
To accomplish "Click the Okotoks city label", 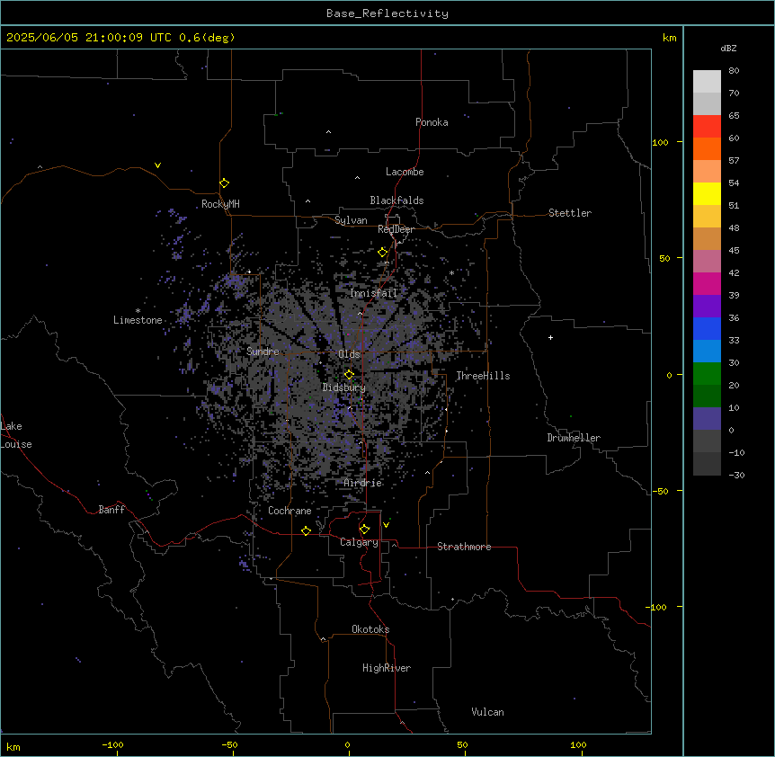I will pyautogui.click(x=370, y=629).
